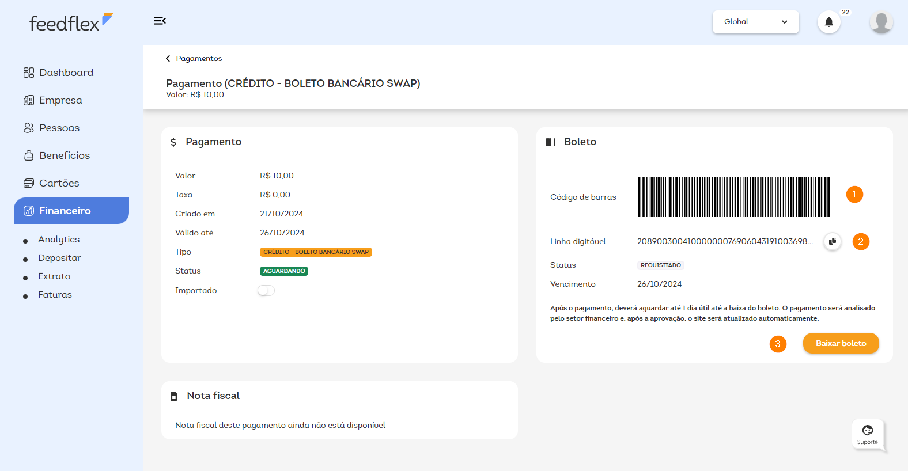The height and width of the screenshot is (471, 908).
Task: Open the Extrato submenu link
Action: [54, 276]
